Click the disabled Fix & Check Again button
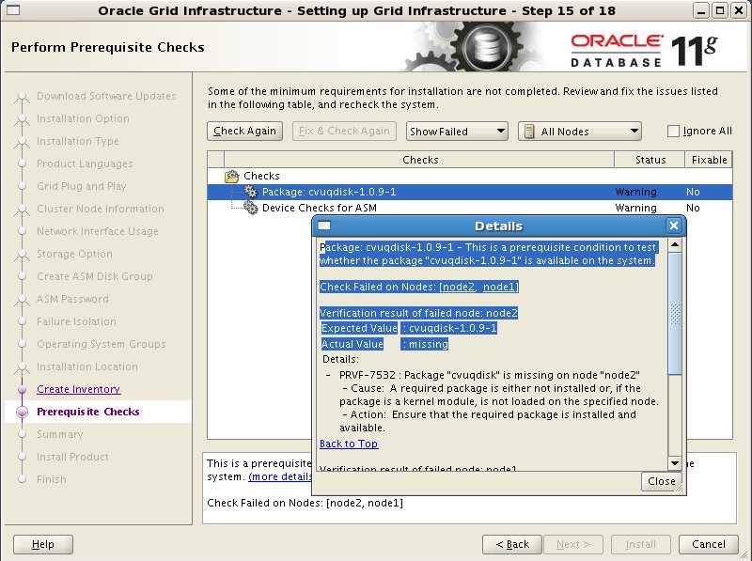752x561 pixels. coord(344,131)
